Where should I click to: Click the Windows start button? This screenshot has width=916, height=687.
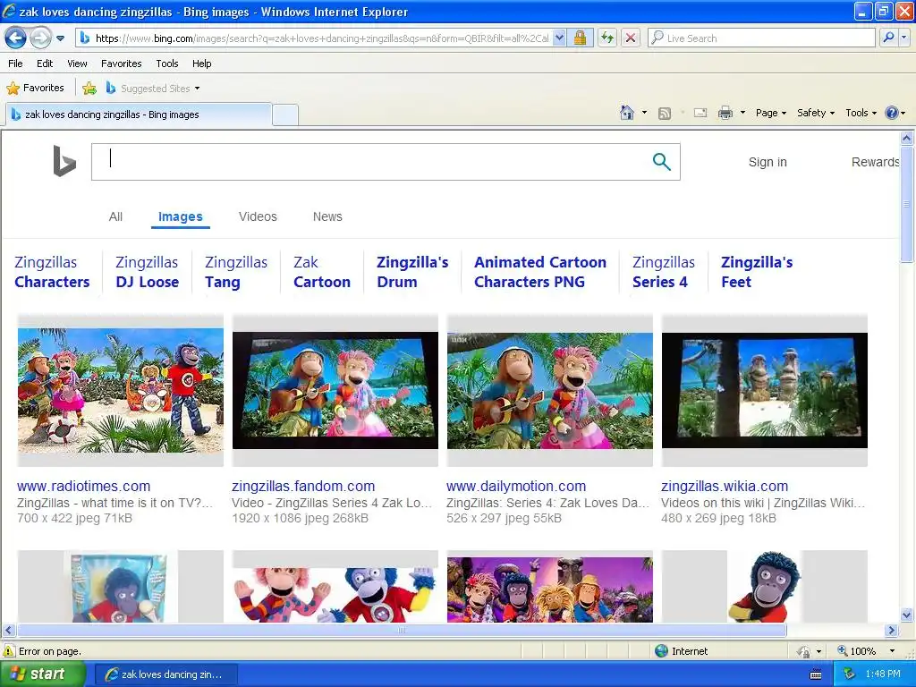point(42,674)
